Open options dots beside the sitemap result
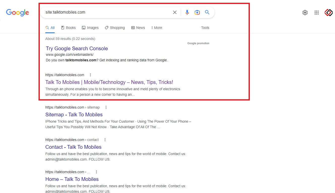 tap(106, 107)
